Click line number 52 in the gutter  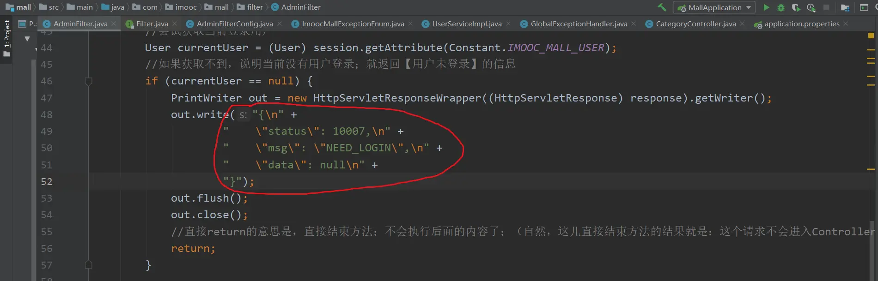coord(47,182)
